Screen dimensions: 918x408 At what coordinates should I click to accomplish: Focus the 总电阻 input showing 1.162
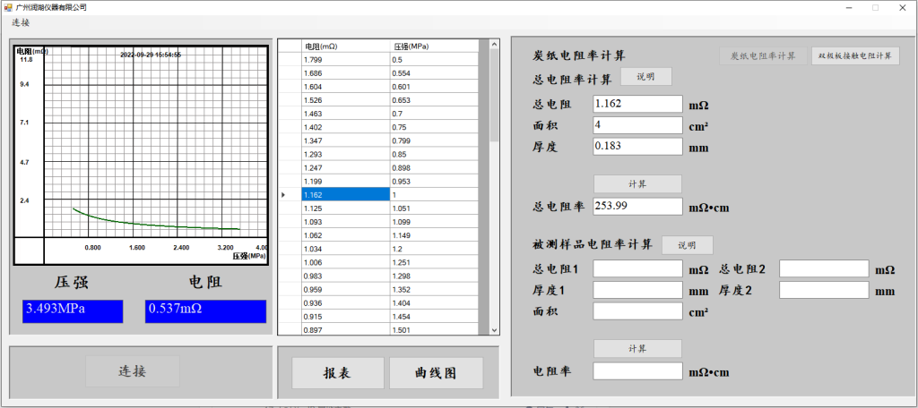[637, 104]
